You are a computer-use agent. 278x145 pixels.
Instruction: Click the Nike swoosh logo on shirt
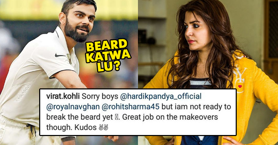pos(60,55)
